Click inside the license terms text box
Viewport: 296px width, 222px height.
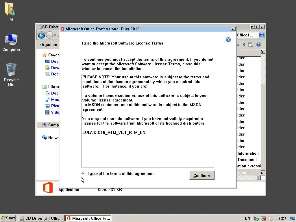click(x=148, y=121)
